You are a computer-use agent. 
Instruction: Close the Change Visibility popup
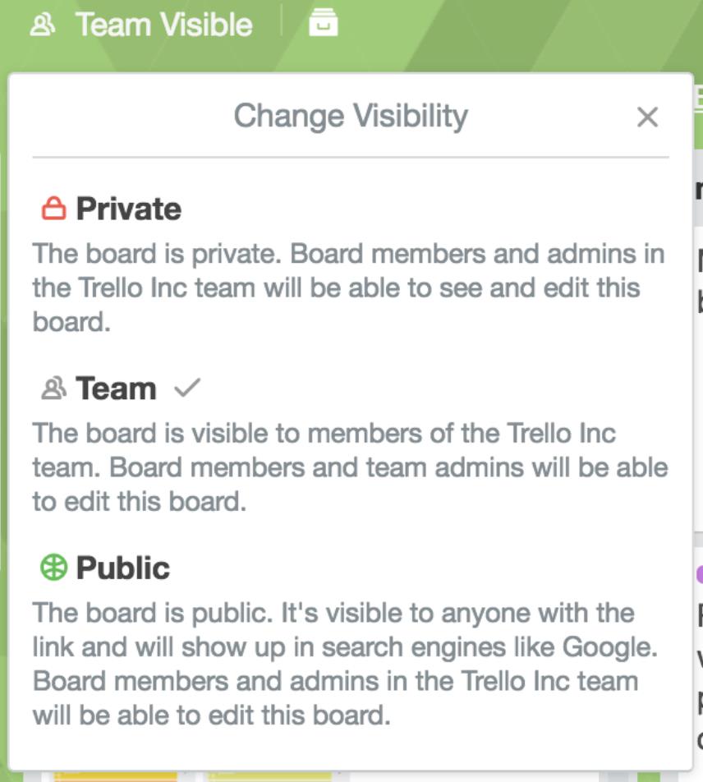point(648,117)
